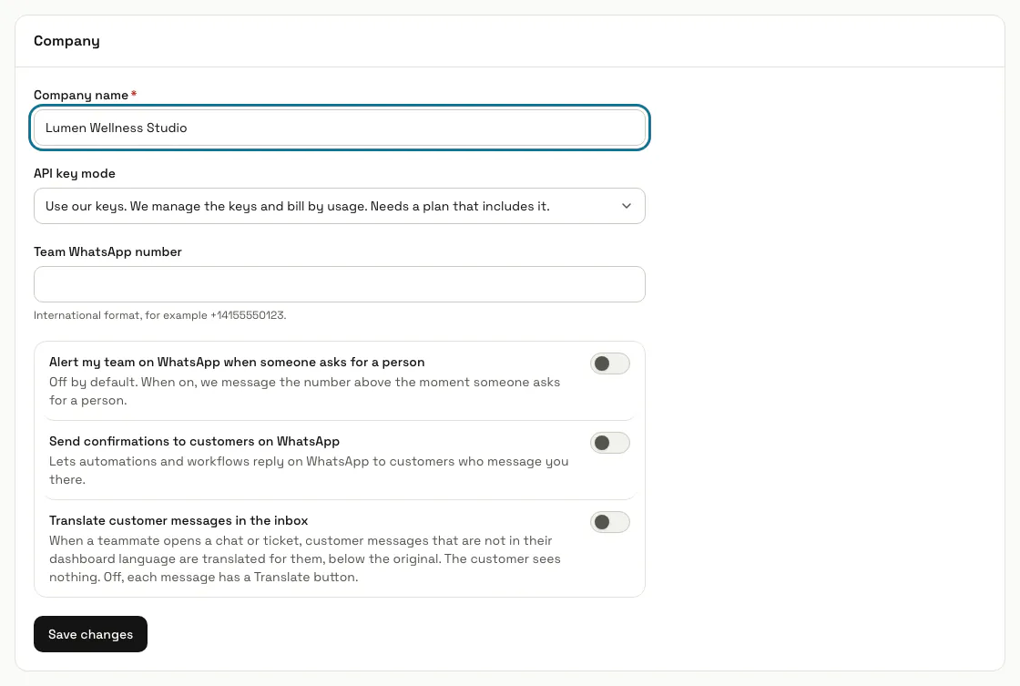The width and height of the screenshot is (1020, 686).
Task: Click the Company section heading
Action: pyautogui.click(x=67, y=41)
